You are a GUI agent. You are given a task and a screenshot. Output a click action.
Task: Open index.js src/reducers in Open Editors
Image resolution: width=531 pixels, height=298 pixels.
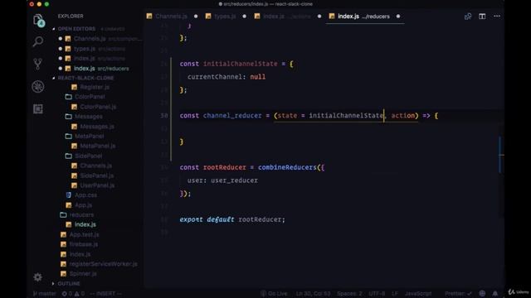(x=85, y=69)
